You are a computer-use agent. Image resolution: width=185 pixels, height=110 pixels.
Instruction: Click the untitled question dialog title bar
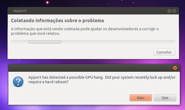pos(90,68)
